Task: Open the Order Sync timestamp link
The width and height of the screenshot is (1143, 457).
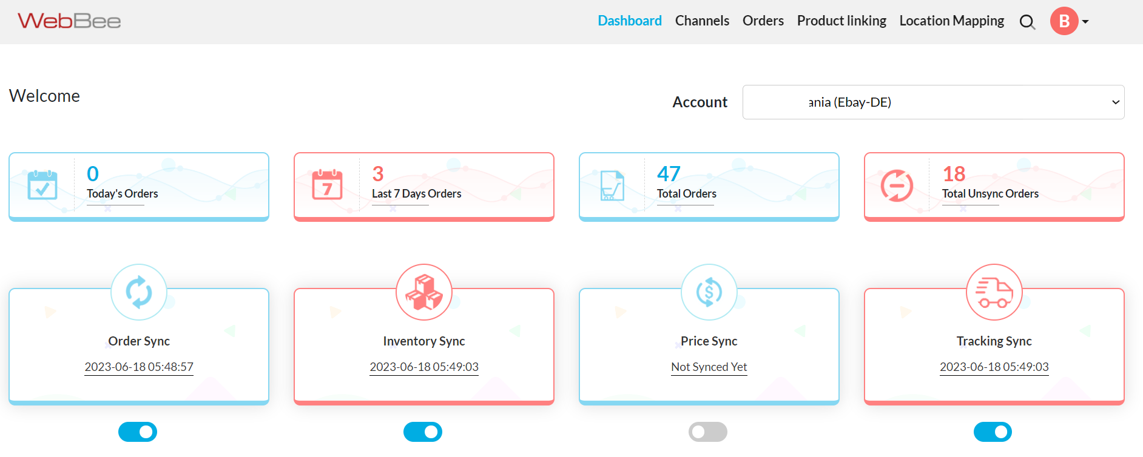Action: click(x=139, y=367)
